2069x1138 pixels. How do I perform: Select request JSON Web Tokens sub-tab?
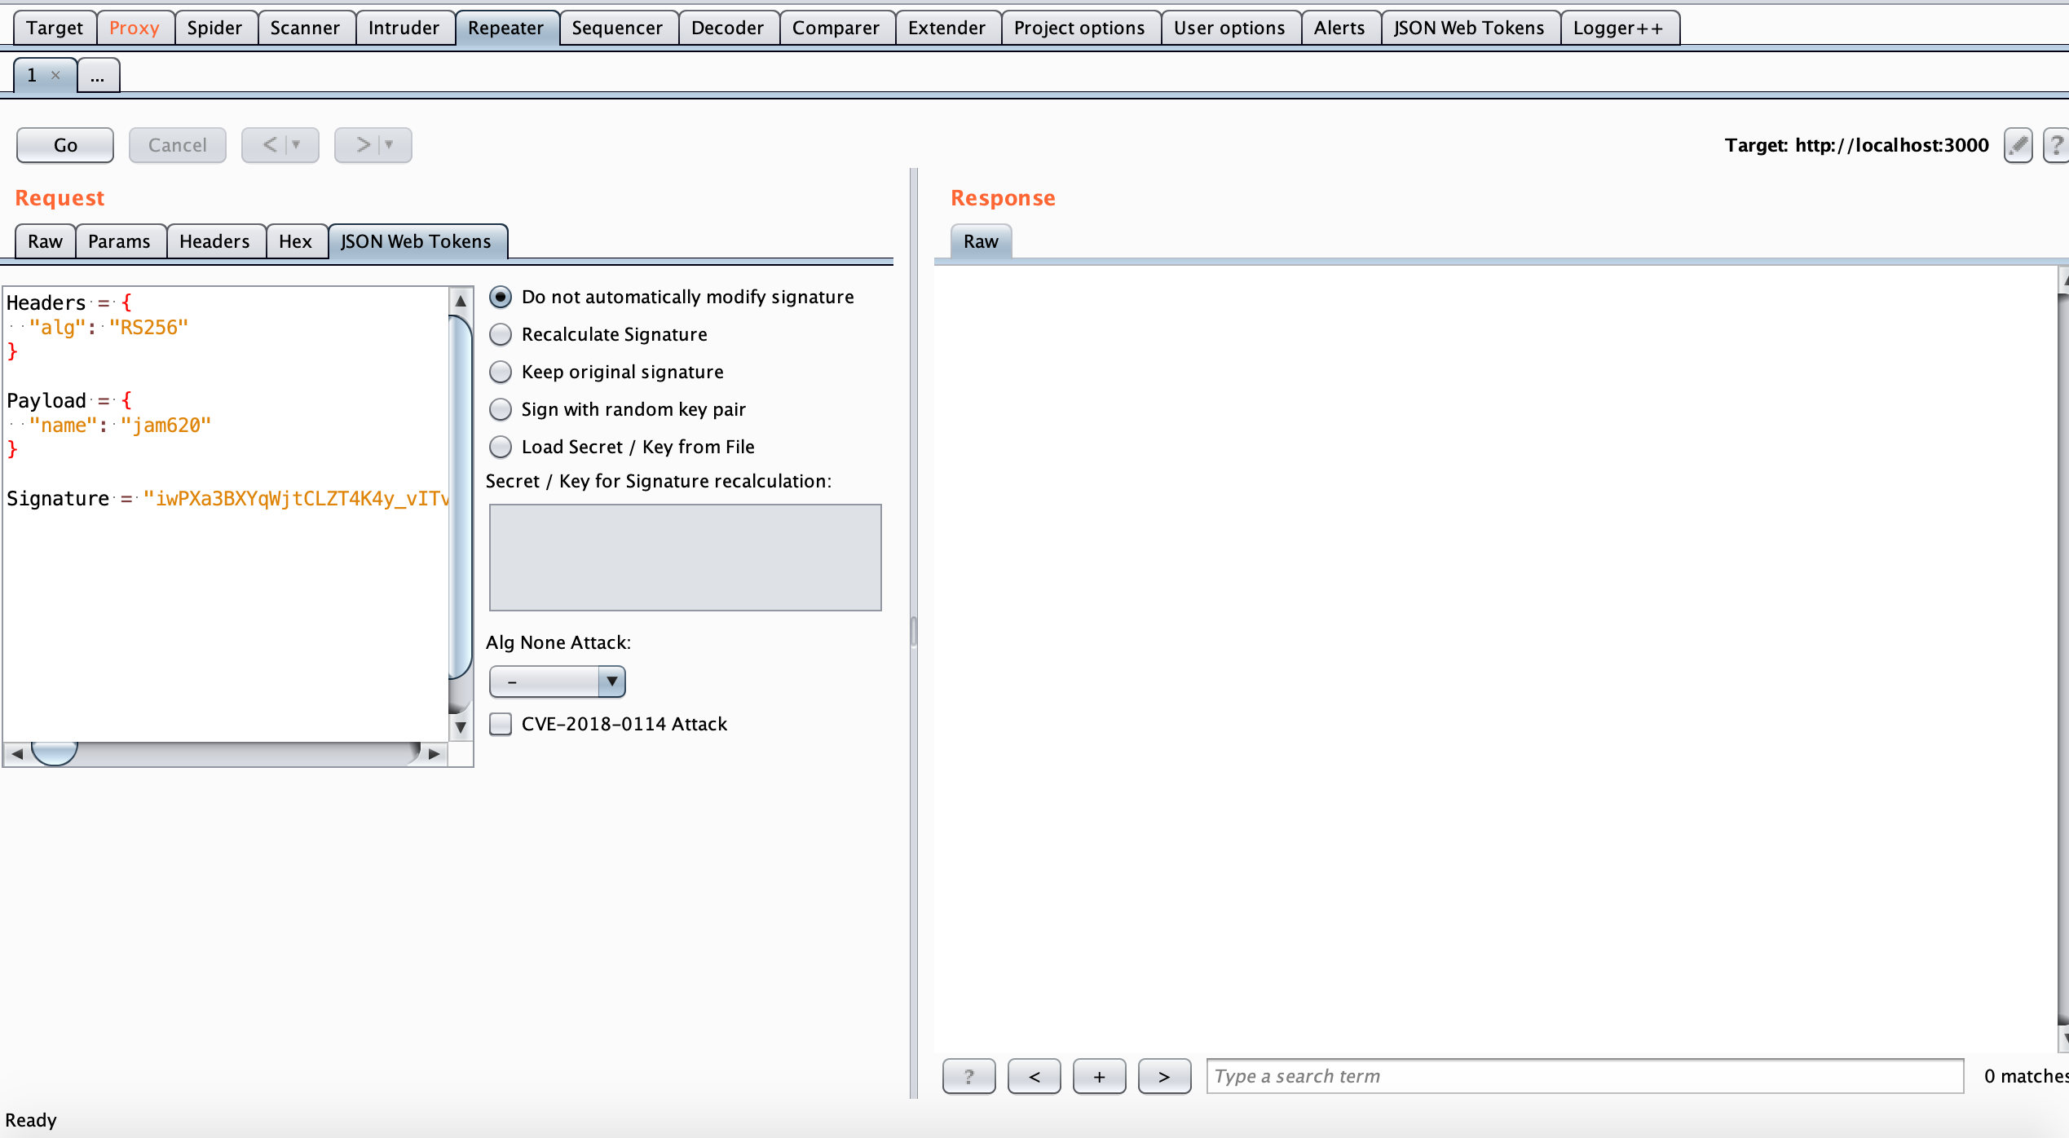(x=417, y=241)
